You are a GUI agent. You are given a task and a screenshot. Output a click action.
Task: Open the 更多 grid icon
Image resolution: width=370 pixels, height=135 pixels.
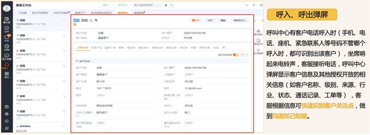click(x=7, y=75)
